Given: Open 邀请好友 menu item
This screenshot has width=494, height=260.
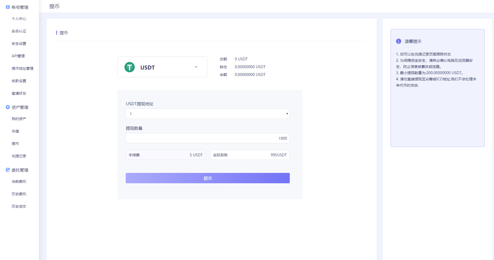Looking at the screenshot, I should (19, 93).
